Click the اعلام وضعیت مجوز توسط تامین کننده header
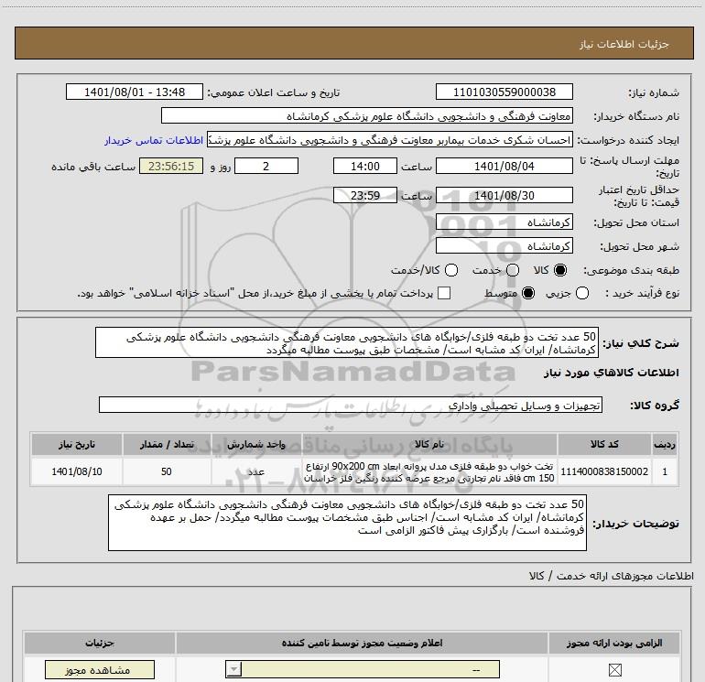The width and height of the screenshot is (705, 682). [x=362, y=644]
